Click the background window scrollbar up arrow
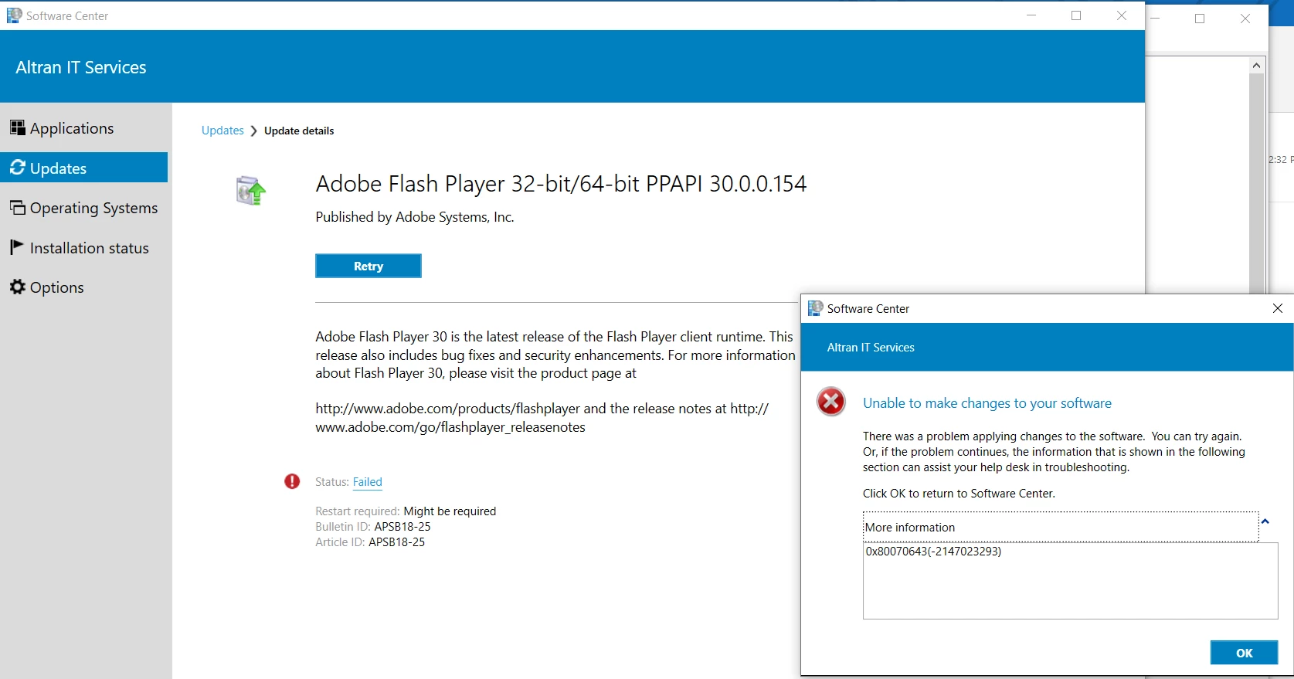This screenshot has width=1294, height=679. (x=1256, y=66)
